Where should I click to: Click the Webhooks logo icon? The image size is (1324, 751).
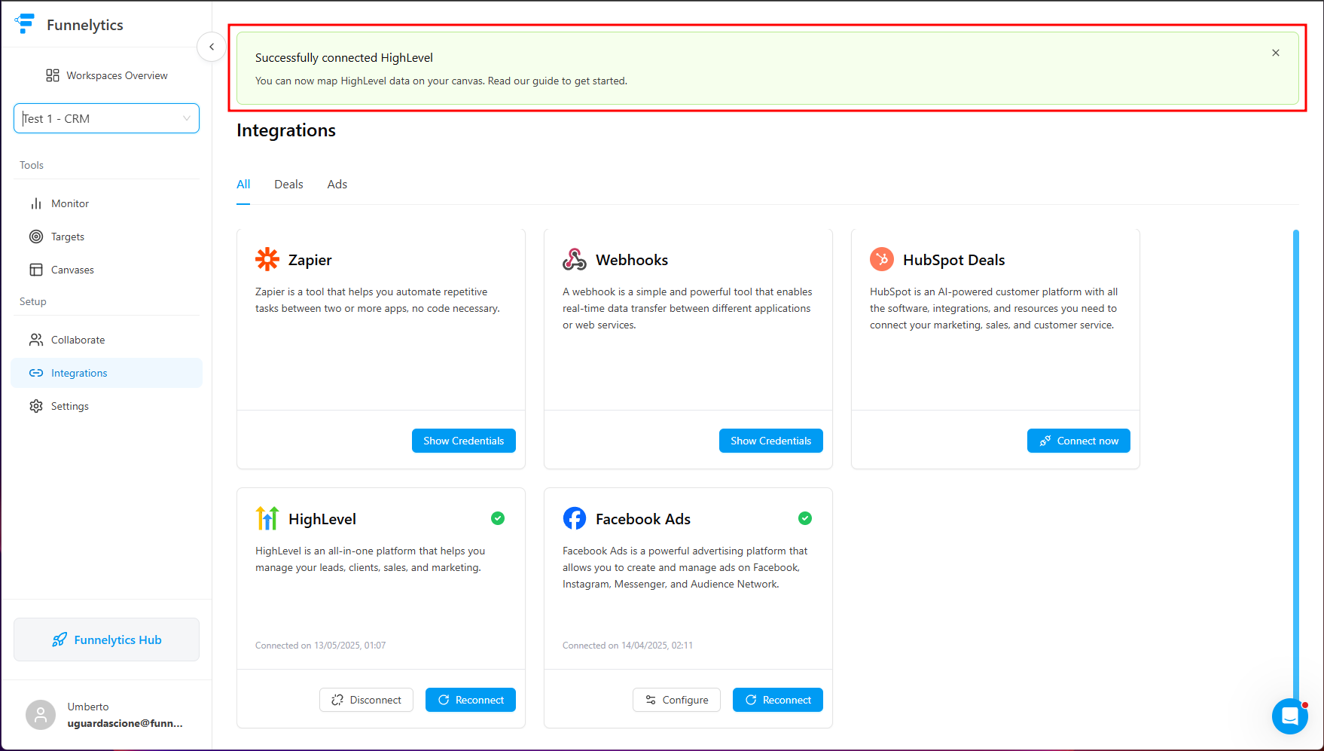[575, 259]
